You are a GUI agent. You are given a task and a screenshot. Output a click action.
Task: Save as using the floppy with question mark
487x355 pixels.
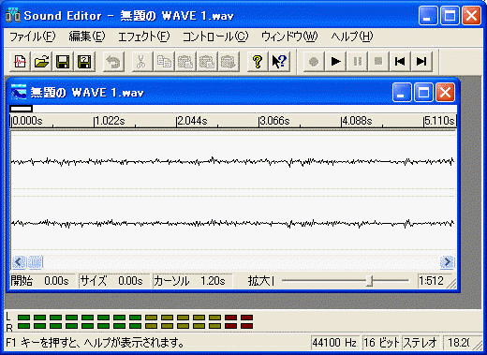tap(84, 62)
